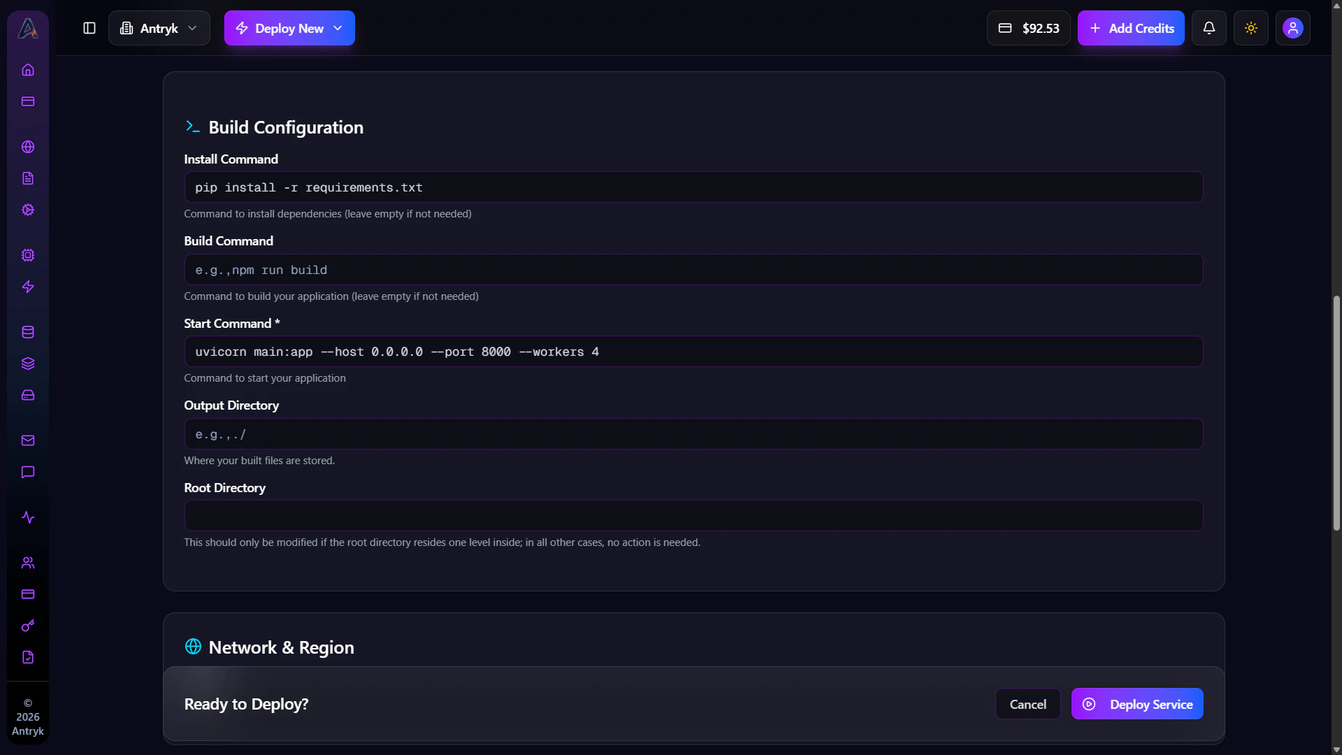This screenshot has height=755, width=1342.
Task: Open the credit card icon below home
Action: [28, 101]
